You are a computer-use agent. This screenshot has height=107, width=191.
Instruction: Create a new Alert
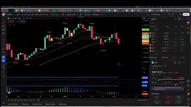87,15
